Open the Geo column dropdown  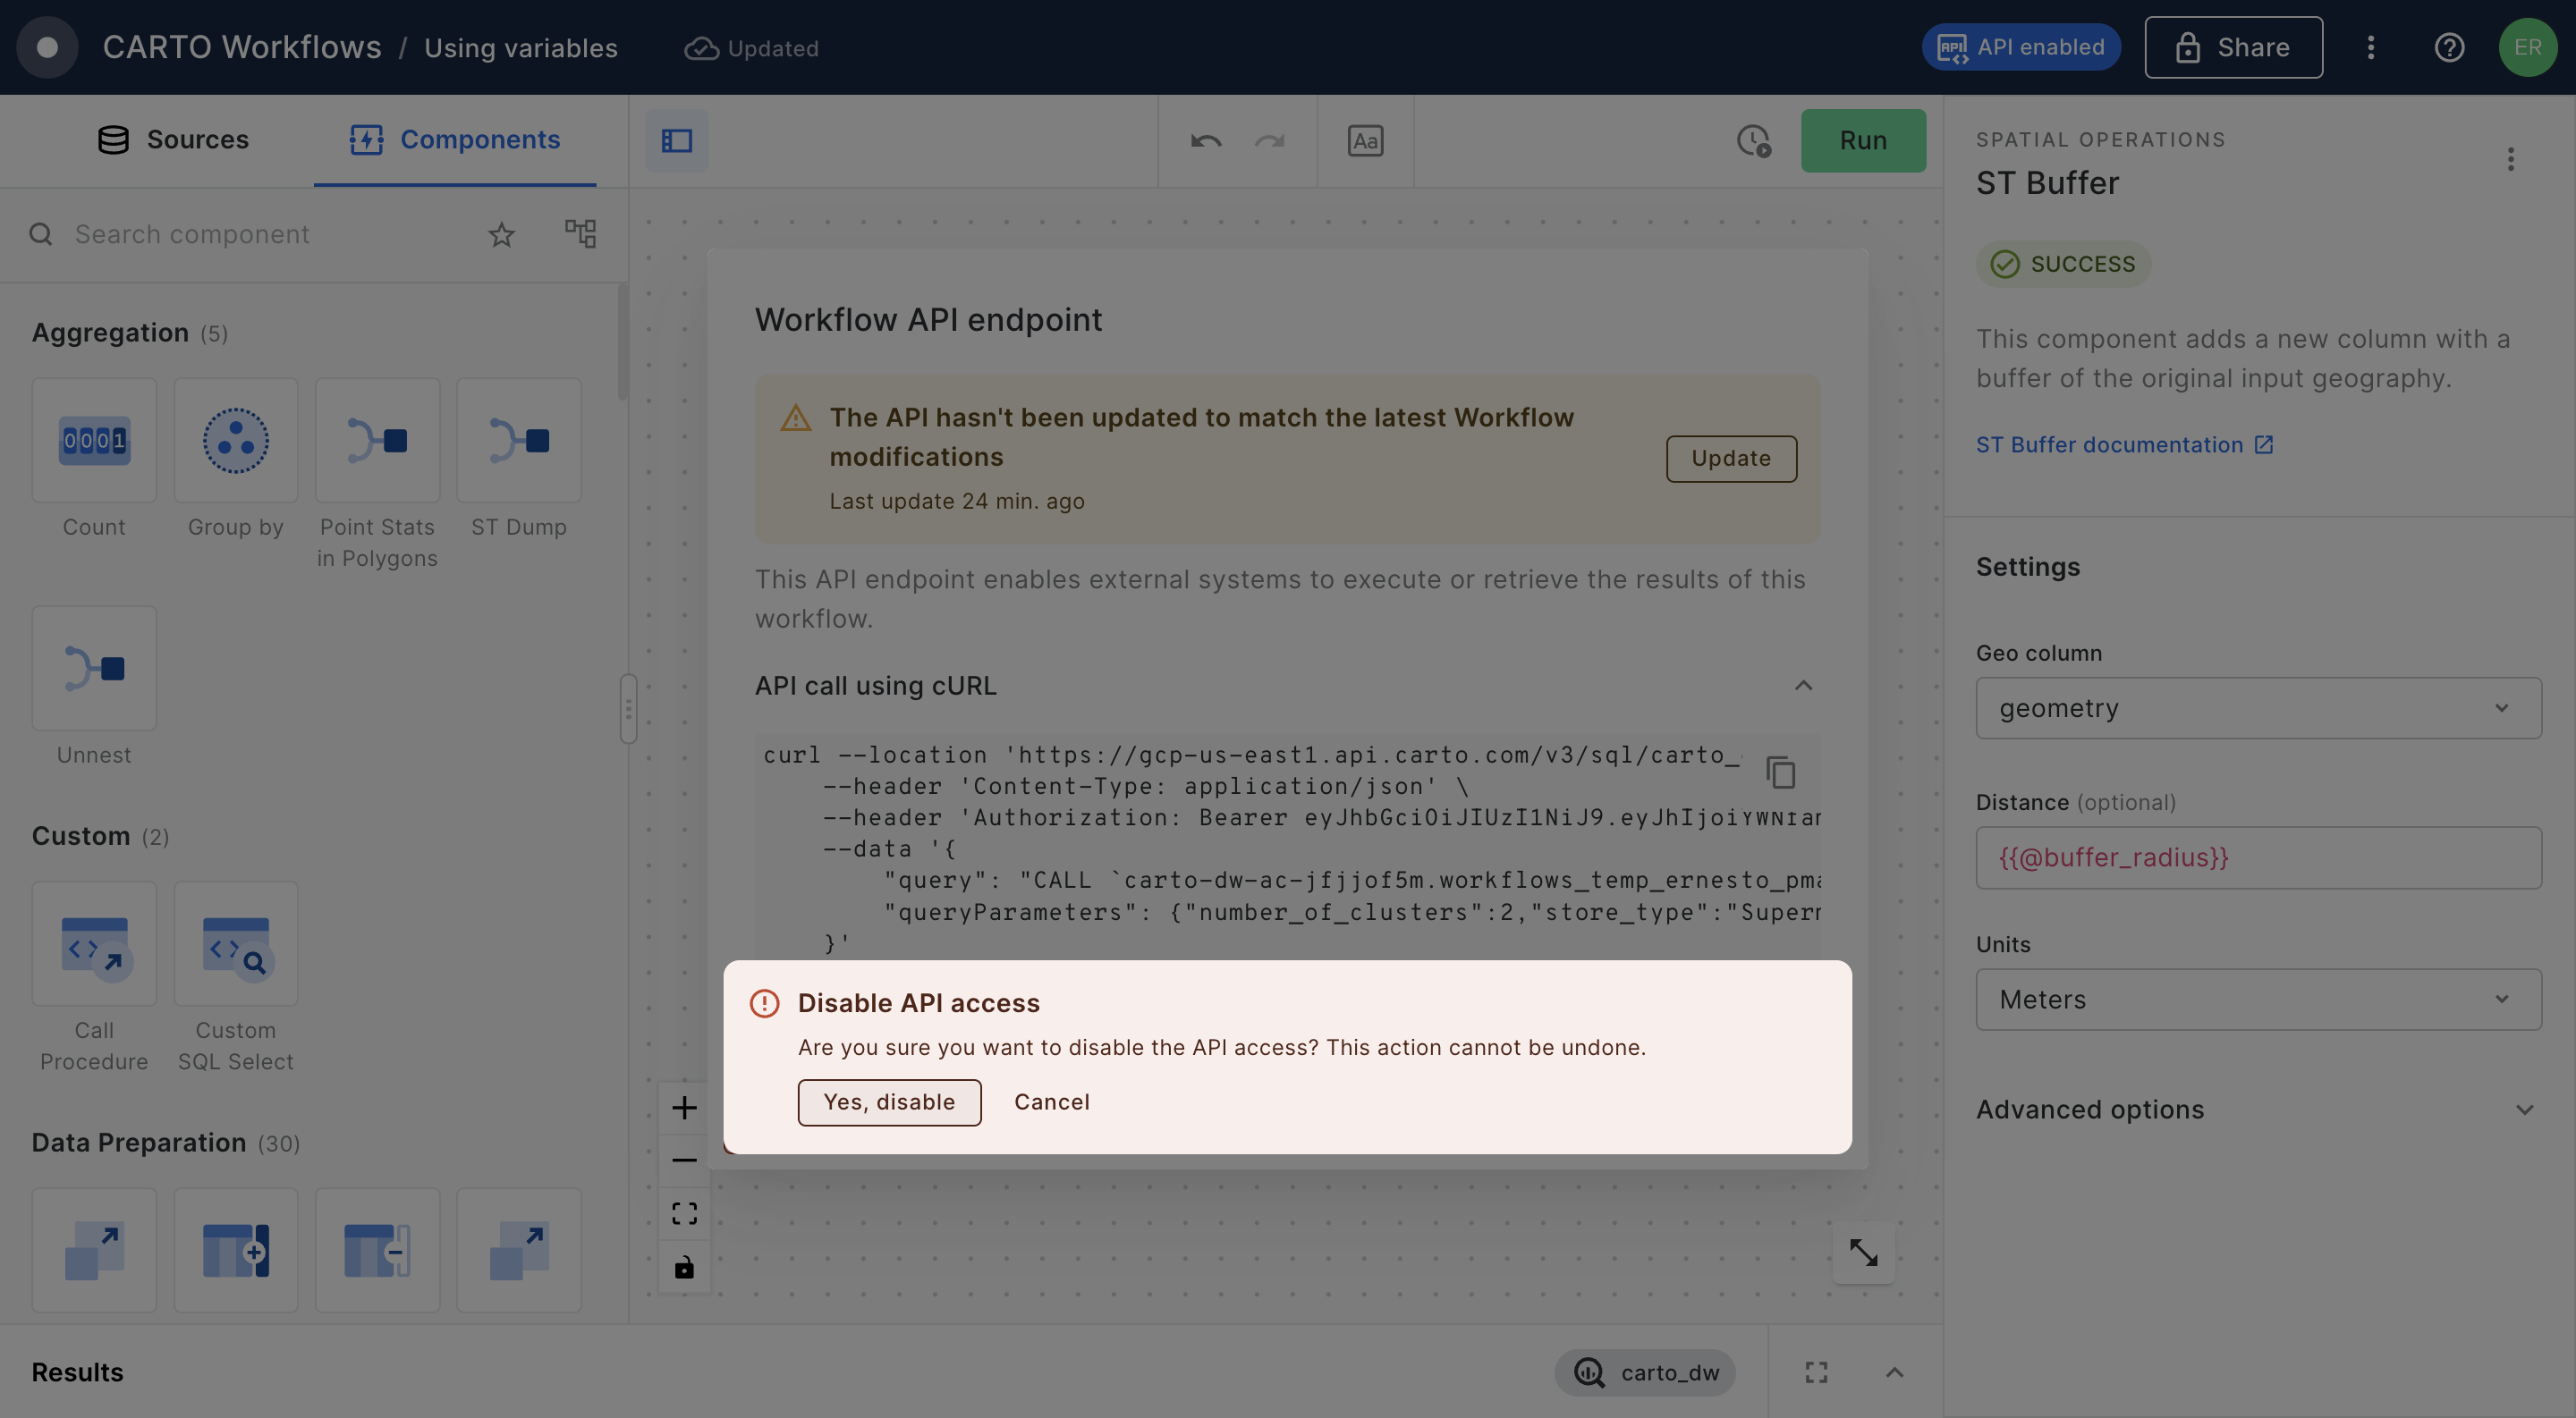point(2258,708)
